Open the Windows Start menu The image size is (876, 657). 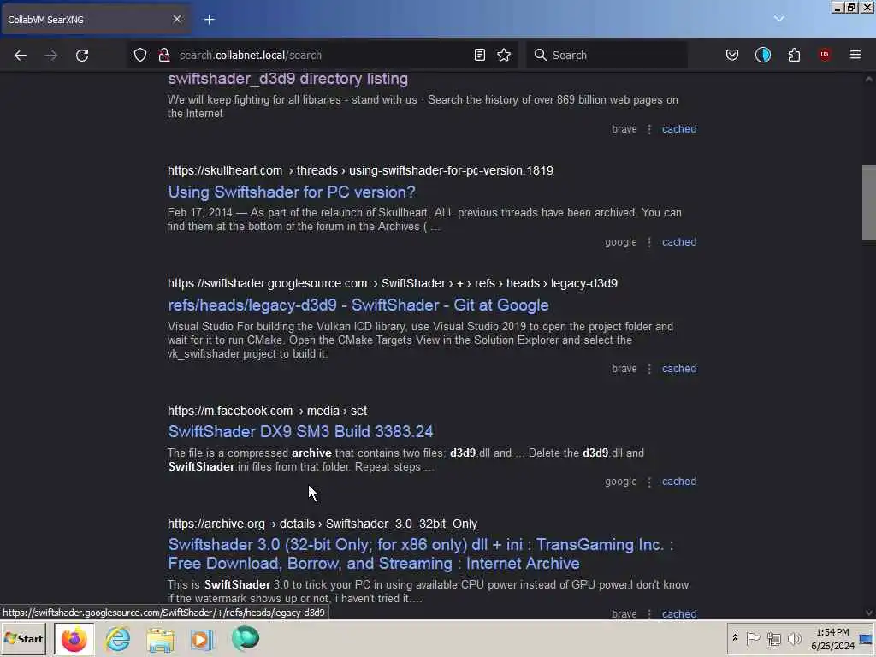click(x=23, y=638)
